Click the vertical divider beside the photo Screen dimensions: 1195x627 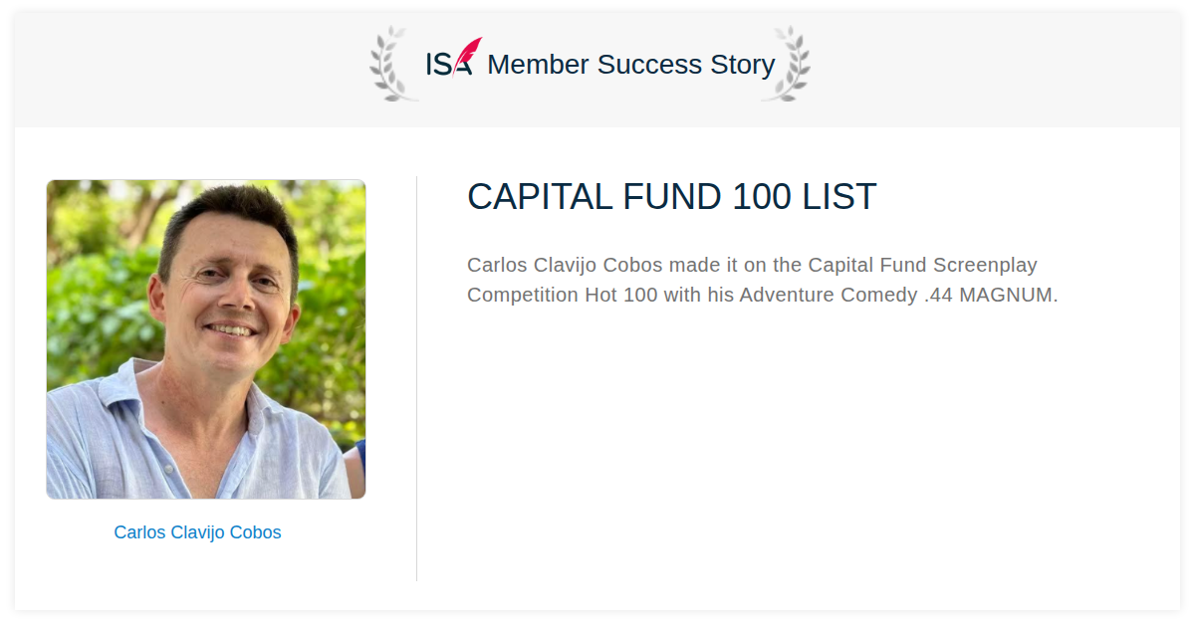pyautogui.click(x=416, y=378)
